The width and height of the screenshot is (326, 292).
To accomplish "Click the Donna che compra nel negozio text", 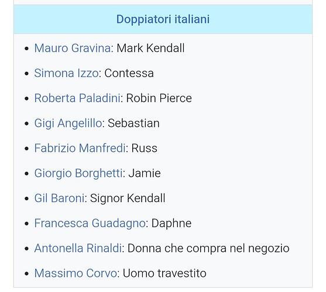I will point(208,248).
